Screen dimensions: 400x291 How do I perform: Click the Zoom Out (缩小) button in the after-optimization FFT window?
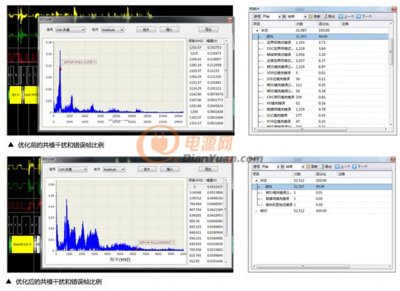pyautogui.click(x=170, y=169)
